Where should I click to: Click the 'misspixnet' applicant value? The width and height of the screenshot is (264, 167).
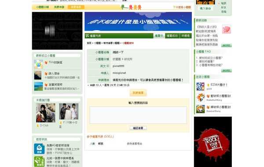(119, 73)
